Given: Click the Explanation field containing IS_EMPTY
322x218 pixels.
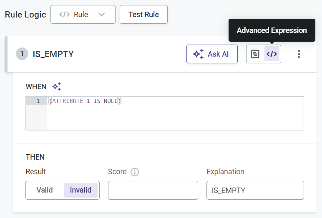Looking at the screenshot, I should [x=255, y=190].
